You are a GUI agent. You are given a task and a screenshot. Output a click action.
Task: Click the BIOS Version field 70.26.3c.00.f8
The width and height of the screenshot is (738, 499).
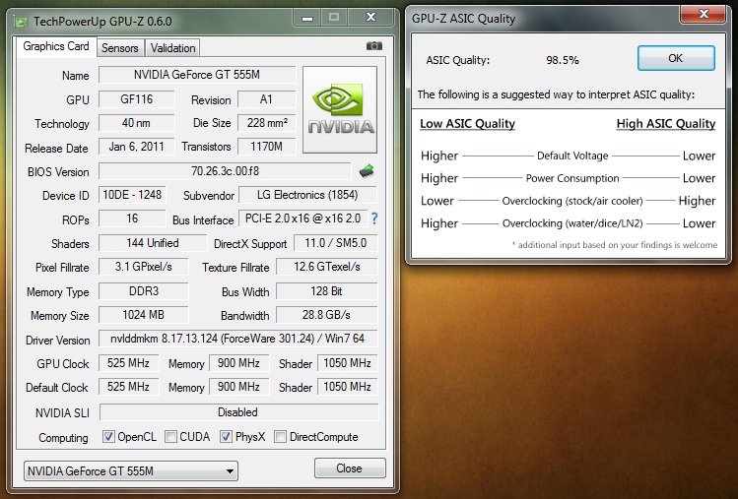click(x=225, y=171)
